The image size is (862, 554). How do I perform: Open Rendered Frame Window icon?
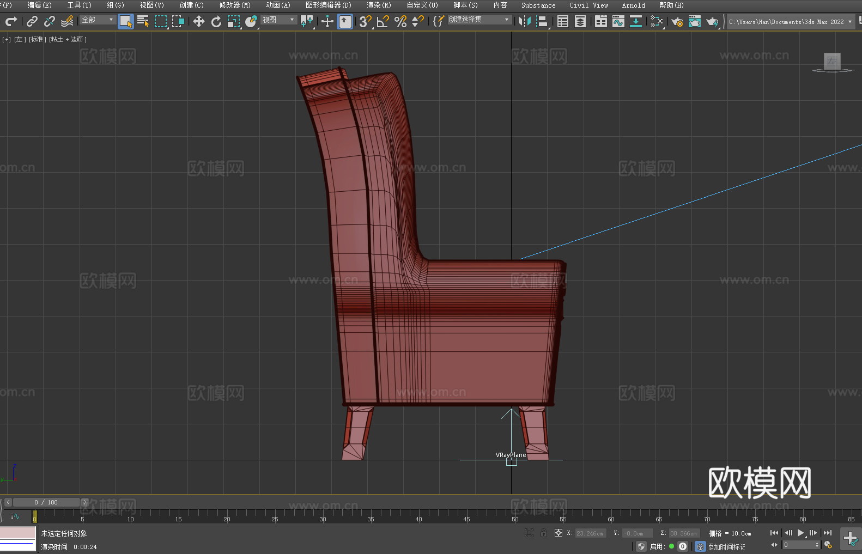click(x=695, y=21)
